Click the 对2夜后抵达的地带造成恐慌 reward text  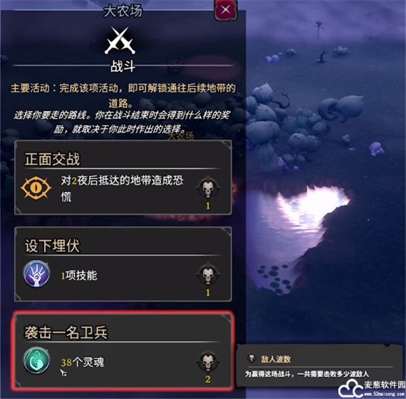[122, 189]
